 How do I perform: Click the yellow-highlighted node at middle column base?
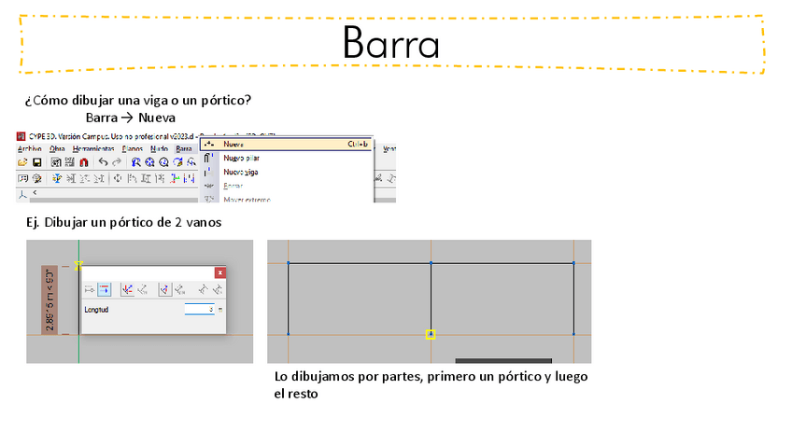(x=431, y=334)
